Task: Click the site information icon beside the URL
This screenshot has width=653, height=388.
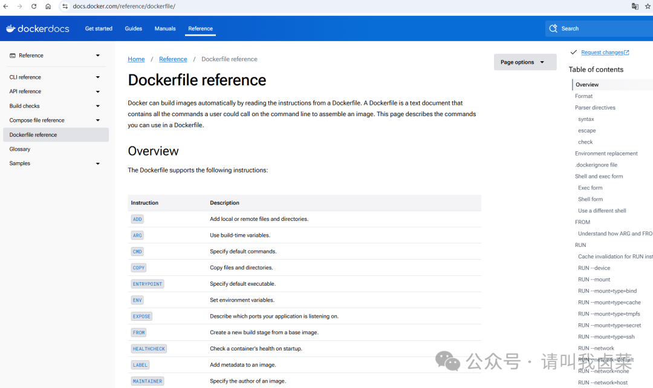Action: click(x=65, y=6)
